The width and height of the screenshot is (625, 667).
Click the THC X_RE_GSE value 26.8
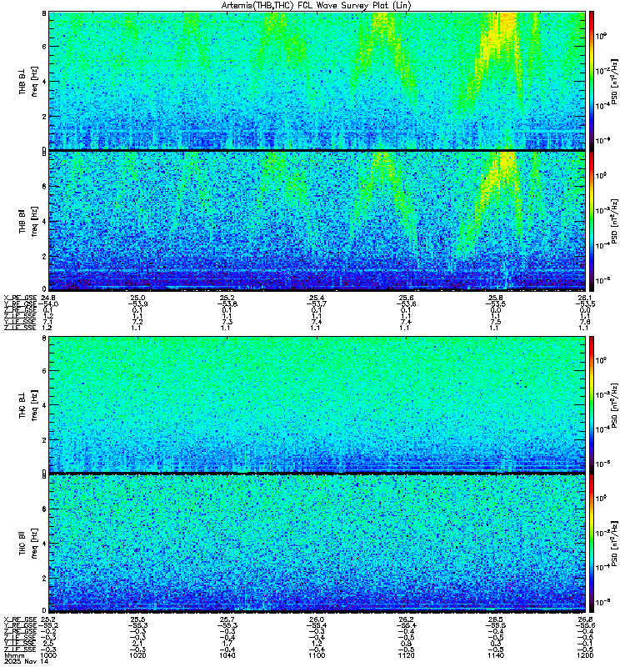tap(585, 619)
